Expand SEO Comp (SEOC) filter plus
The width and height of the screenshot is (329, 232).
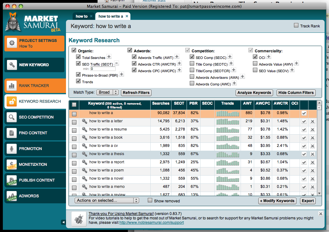(x=230, y=56)
